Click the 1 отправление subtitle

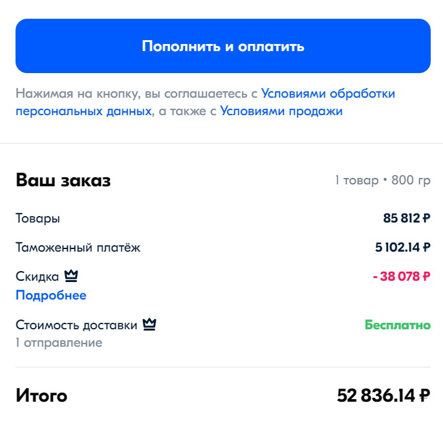click(59, 343)
